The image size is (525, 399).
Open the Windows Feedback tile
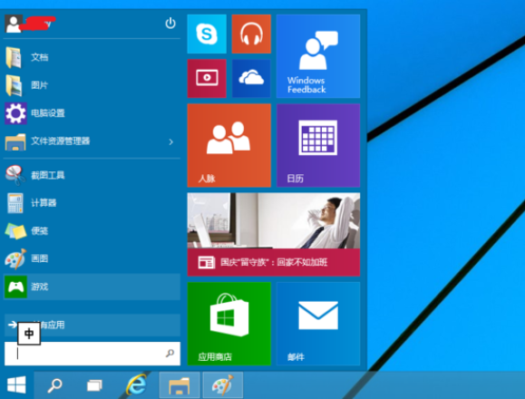pyautogui.click(x=318, y=56)
